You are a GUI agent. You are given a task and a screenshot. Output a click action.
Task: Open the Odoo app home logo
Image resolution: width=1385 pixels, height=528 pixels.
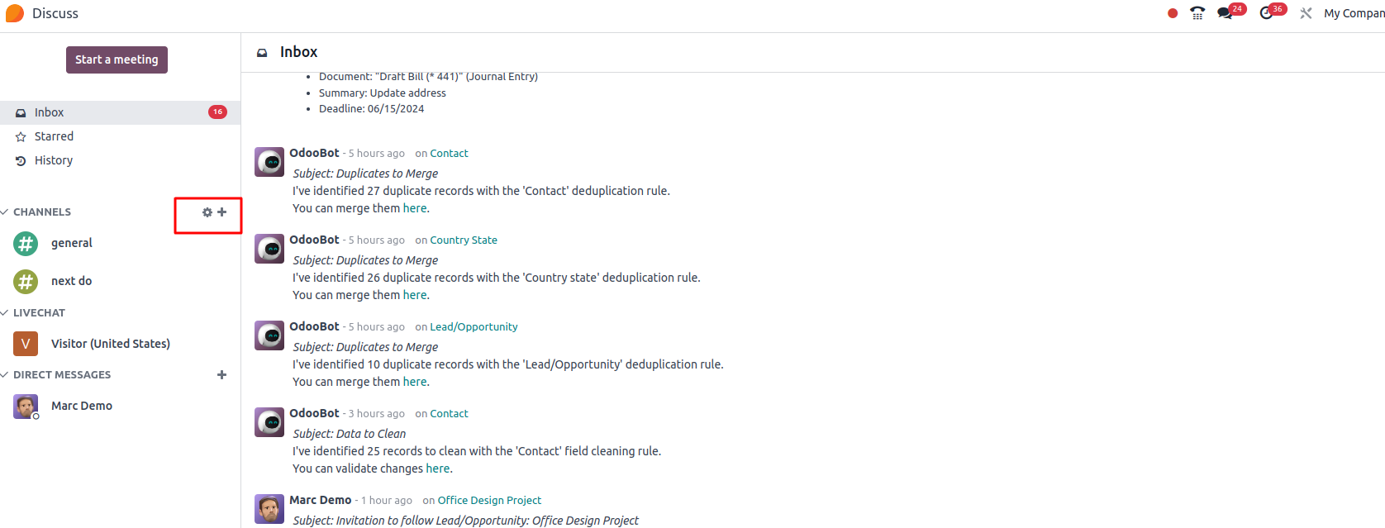pyautogui.click(x=15, y=13)
